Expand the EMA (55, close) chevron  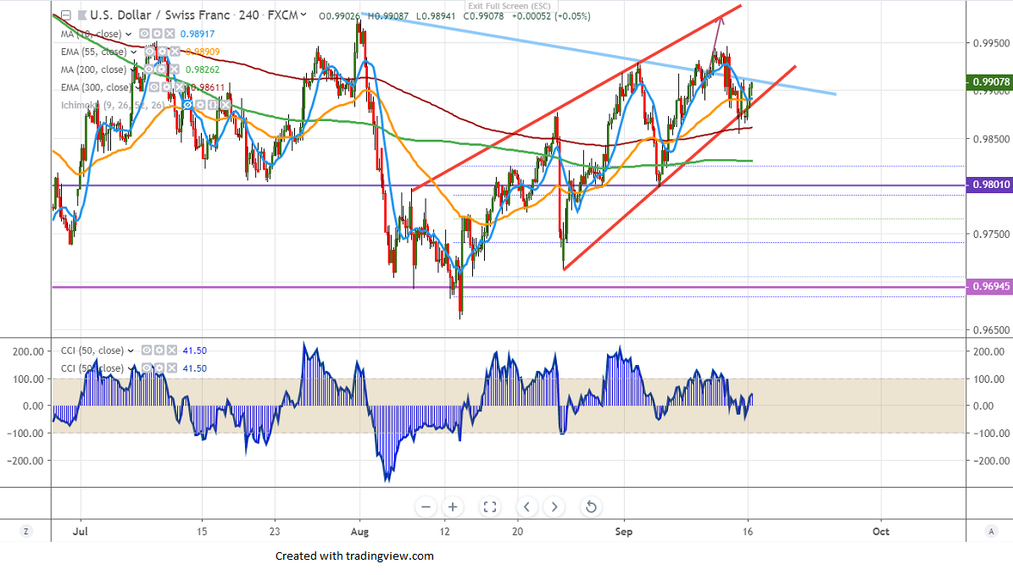tap(134, 53)
